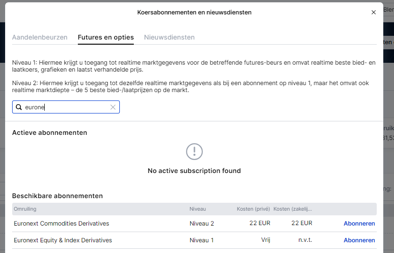Select the Futures en opties tab
Viewport: 394px width, 253px height.
click(106, 37)
